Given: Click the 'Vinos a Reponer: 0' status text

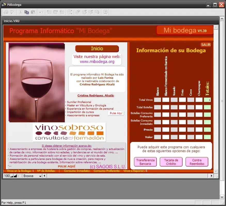Looking at the screenshot, I should (135, 171).
